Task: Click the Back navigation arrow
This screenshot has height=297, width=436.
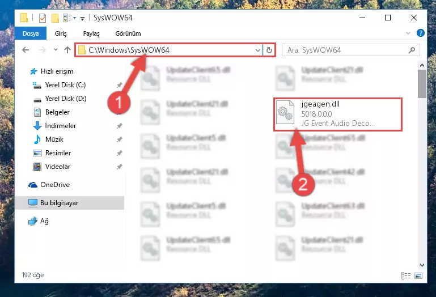Action: (26, 50)
